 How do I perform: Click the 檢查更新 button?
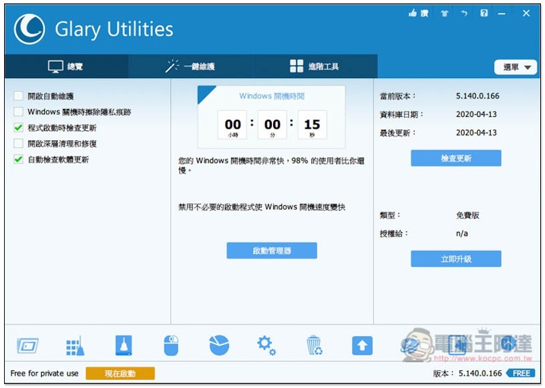click(456, 159)
